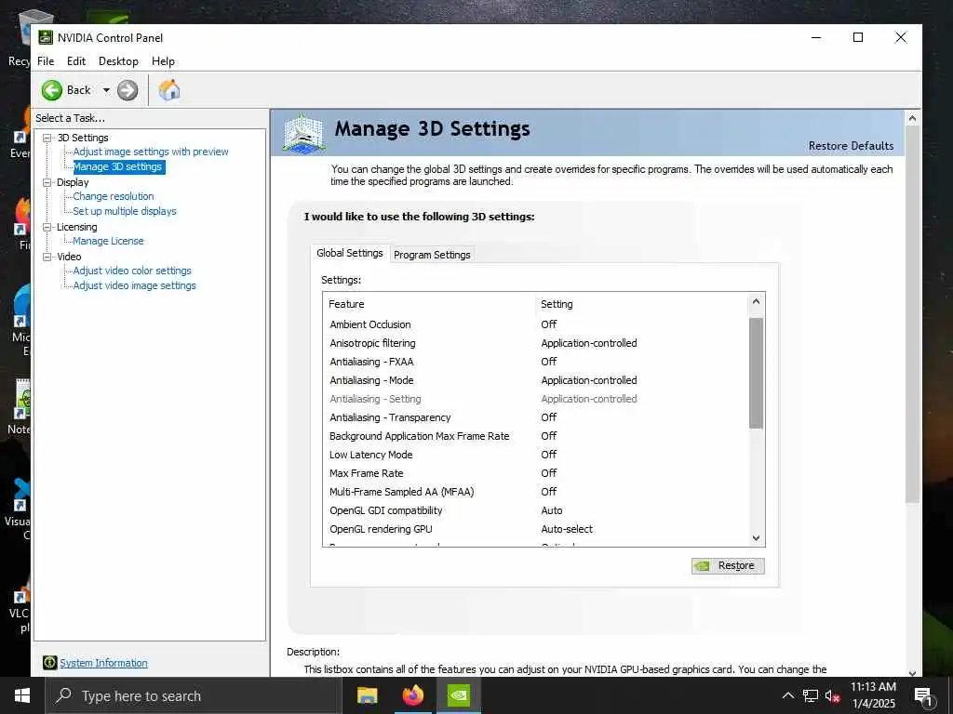Select Background Application Max Frame Rate row

pos(536,436)
